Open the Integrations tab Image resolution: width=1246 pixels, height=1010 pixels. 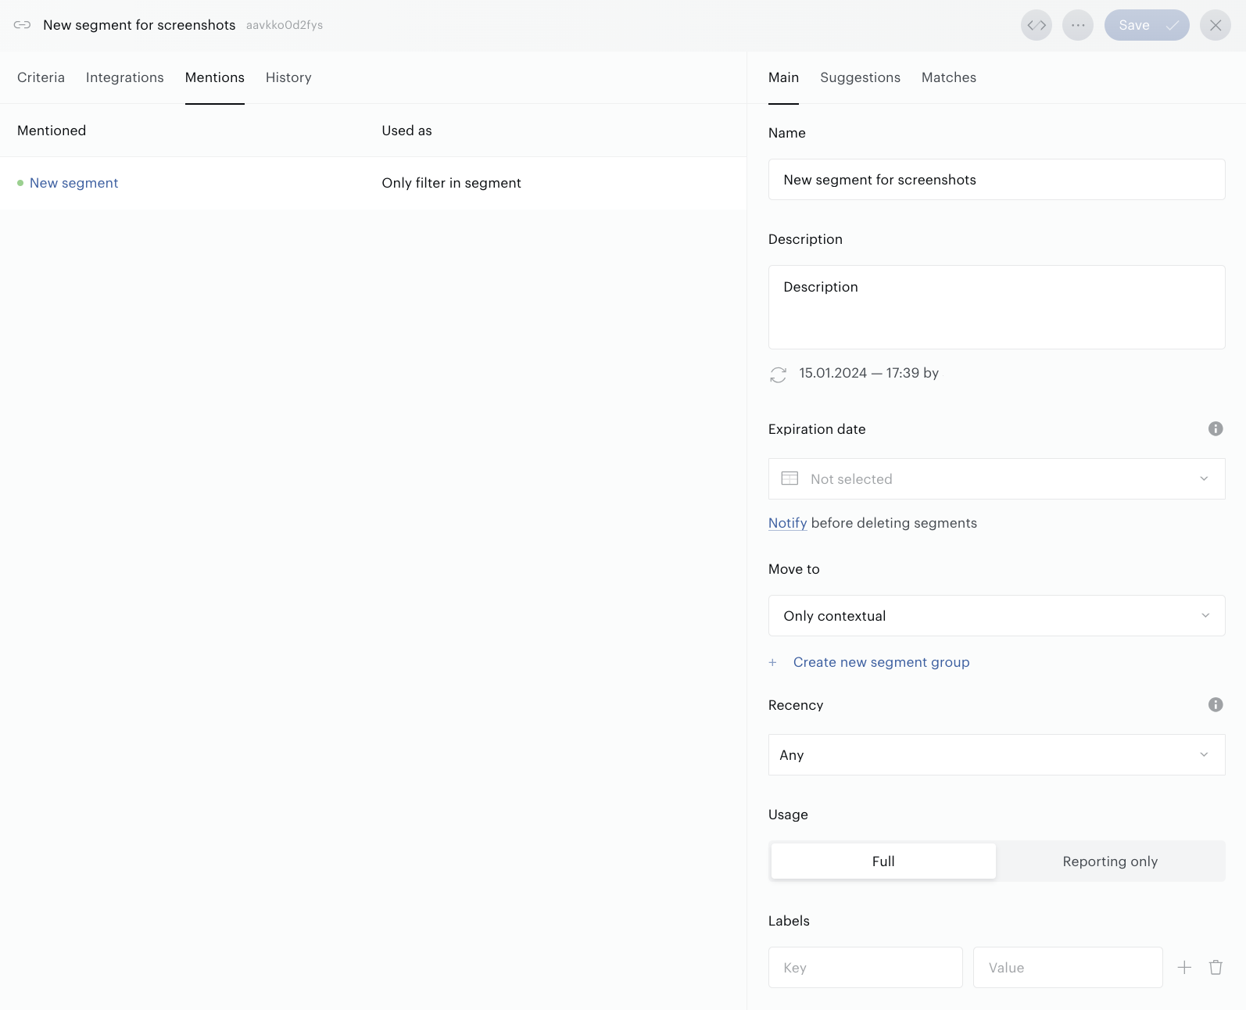(x=125, y=77)
